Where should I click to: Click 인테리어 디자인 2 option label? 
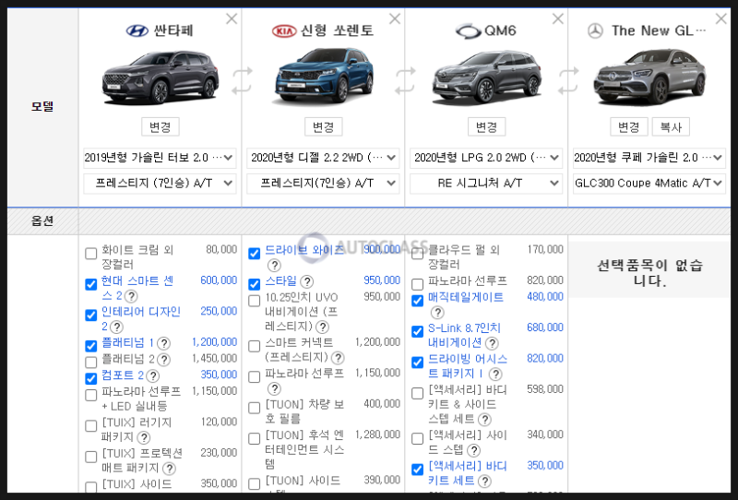141,319
